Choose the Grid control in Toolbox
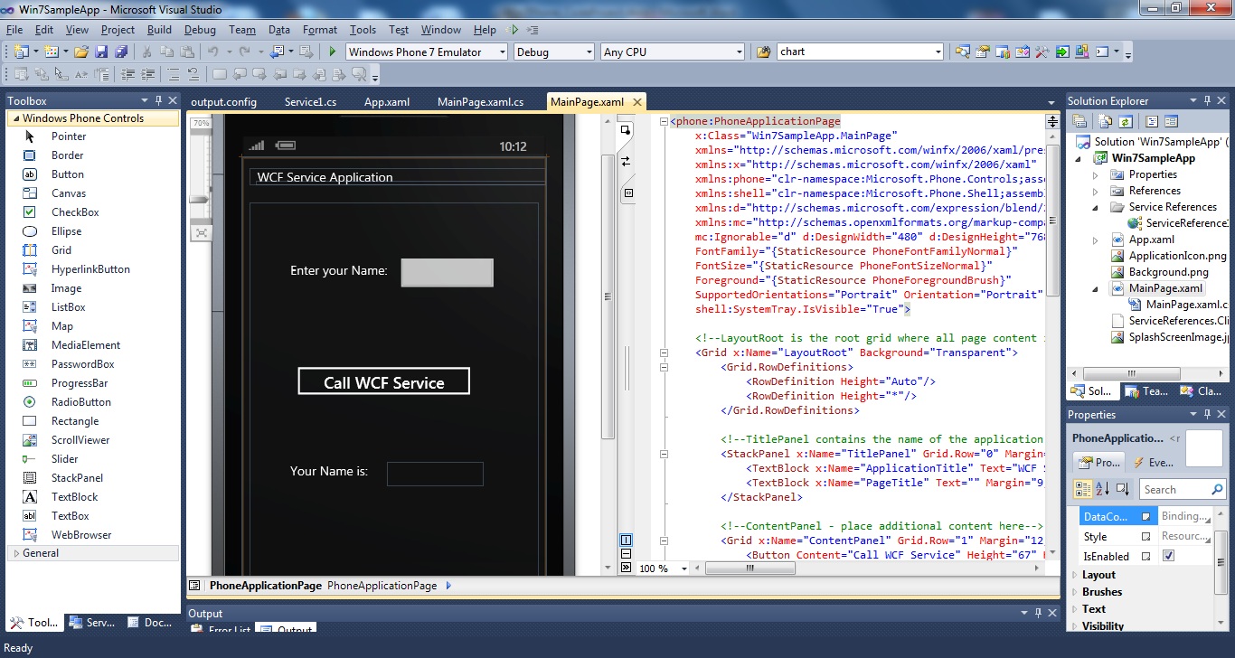Screen dimensions: 1235x658 click(x=61, y=250)
